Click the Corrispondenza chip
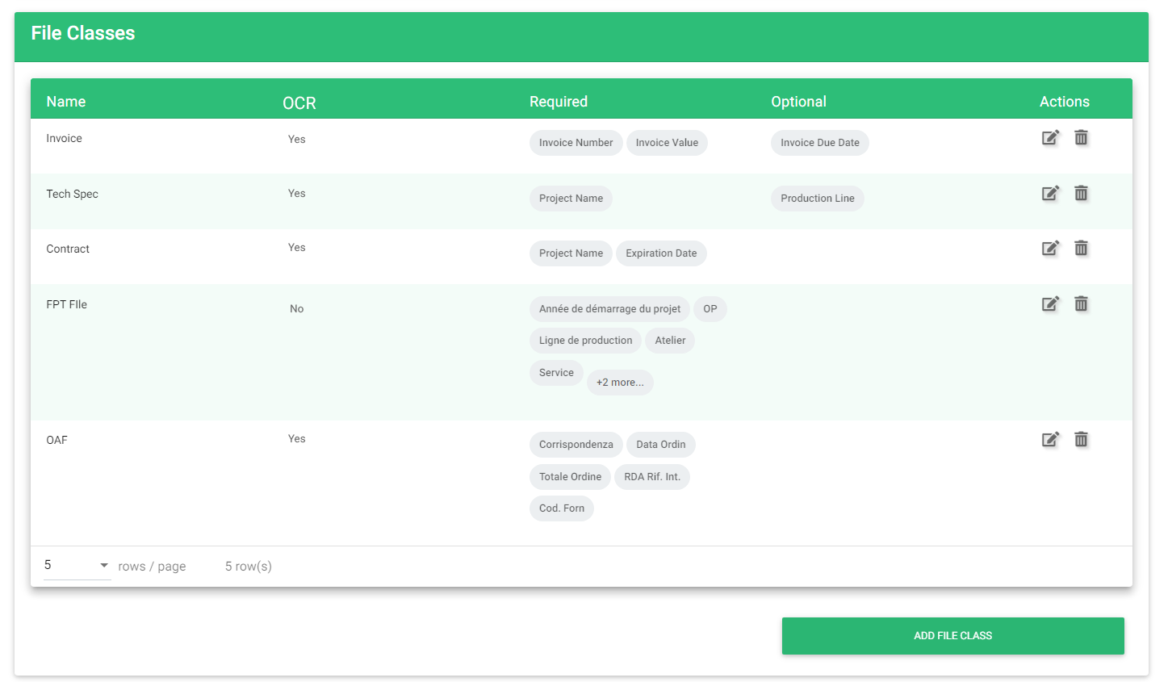Image resolution: width=1168 pixels, height=682 pixels. [x=576, y=445]
